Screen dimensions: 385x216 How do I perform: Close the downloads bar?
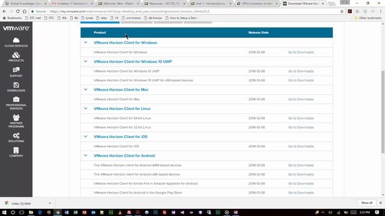click(381, 203)
